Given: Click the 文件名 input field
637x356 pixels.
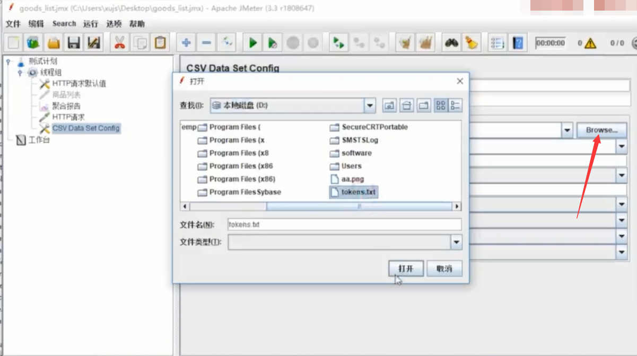Looking at the screenshot, I should (x=345, y=224).
